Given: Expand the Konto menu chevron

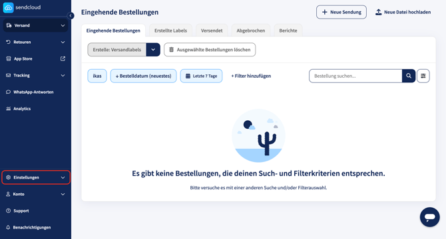Looking at the screenshot, I should coord(63,195).
